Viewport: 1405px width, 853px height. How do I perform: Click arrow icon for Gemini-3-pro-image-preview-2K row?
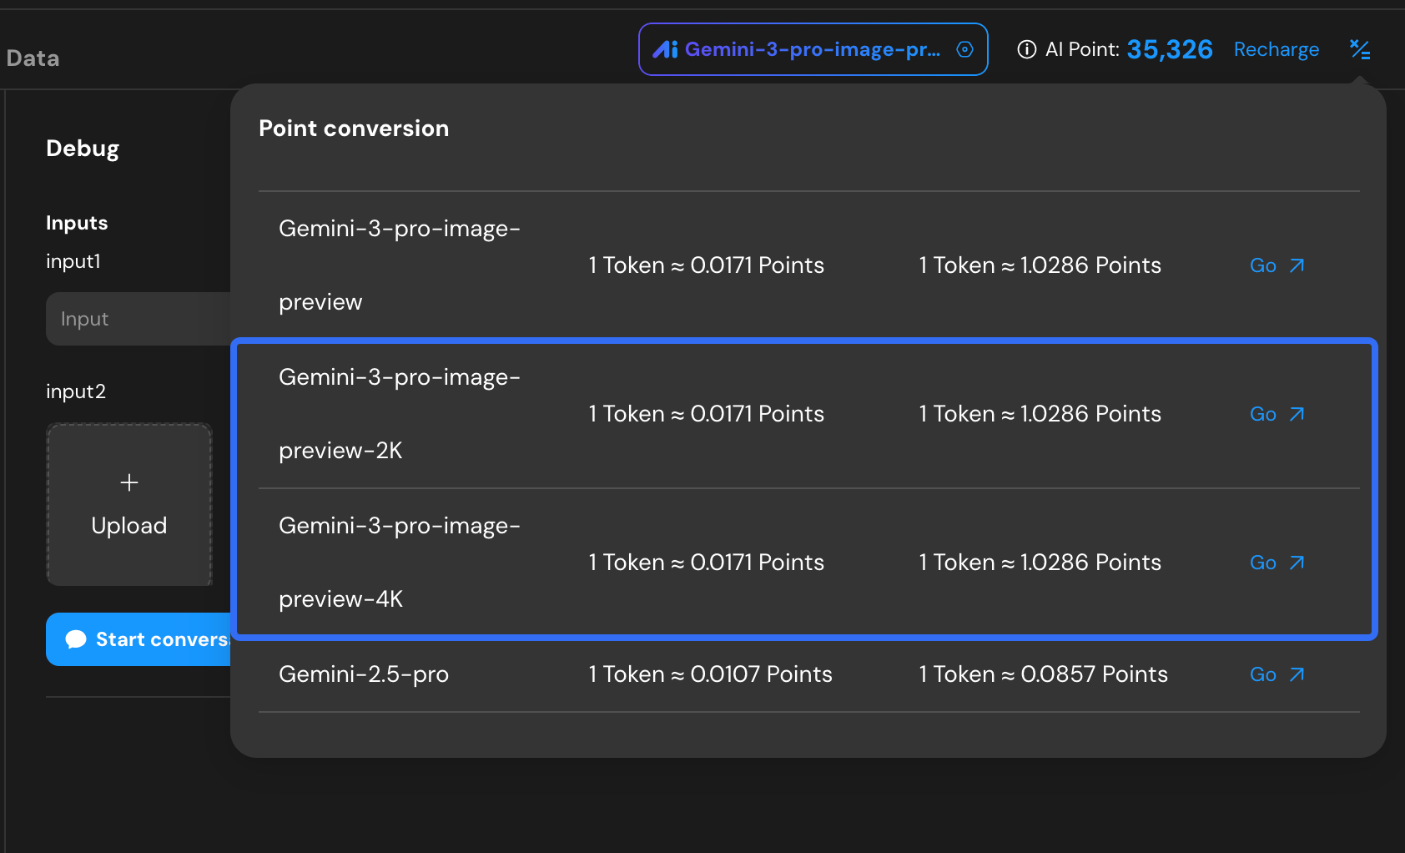[x=1297, y=415]
